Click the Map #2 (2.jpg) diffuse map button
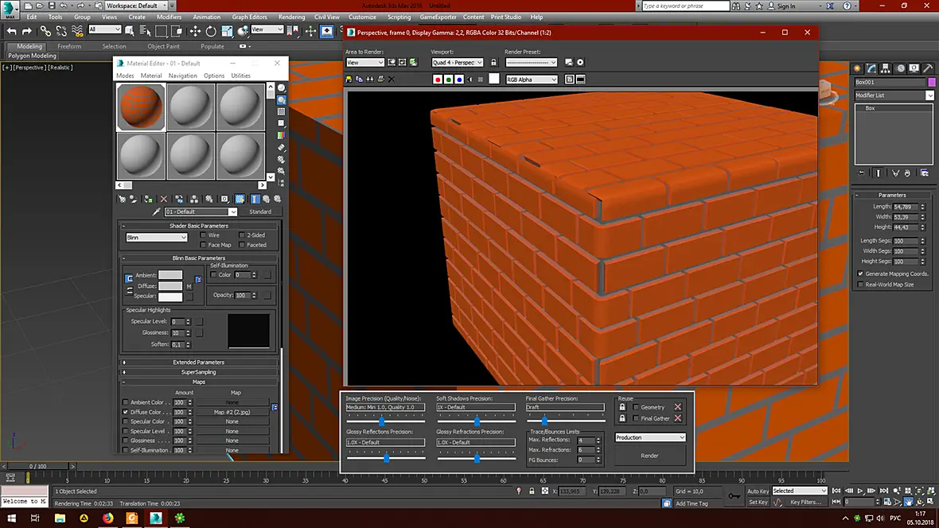 click(232, 412)
